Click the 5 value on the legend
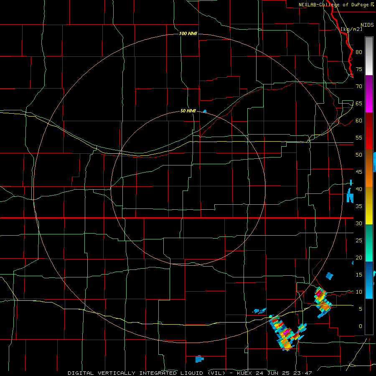The height and width of the screenshot is (376, 376). click(361, 309)
